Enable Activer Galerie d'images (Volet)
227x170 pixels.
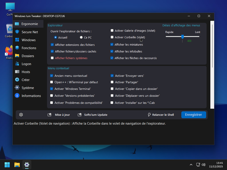pyautogui.click(x=112, y=30)
